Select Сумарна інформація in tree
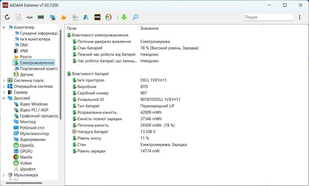The image size is (309, 186). 36,33
